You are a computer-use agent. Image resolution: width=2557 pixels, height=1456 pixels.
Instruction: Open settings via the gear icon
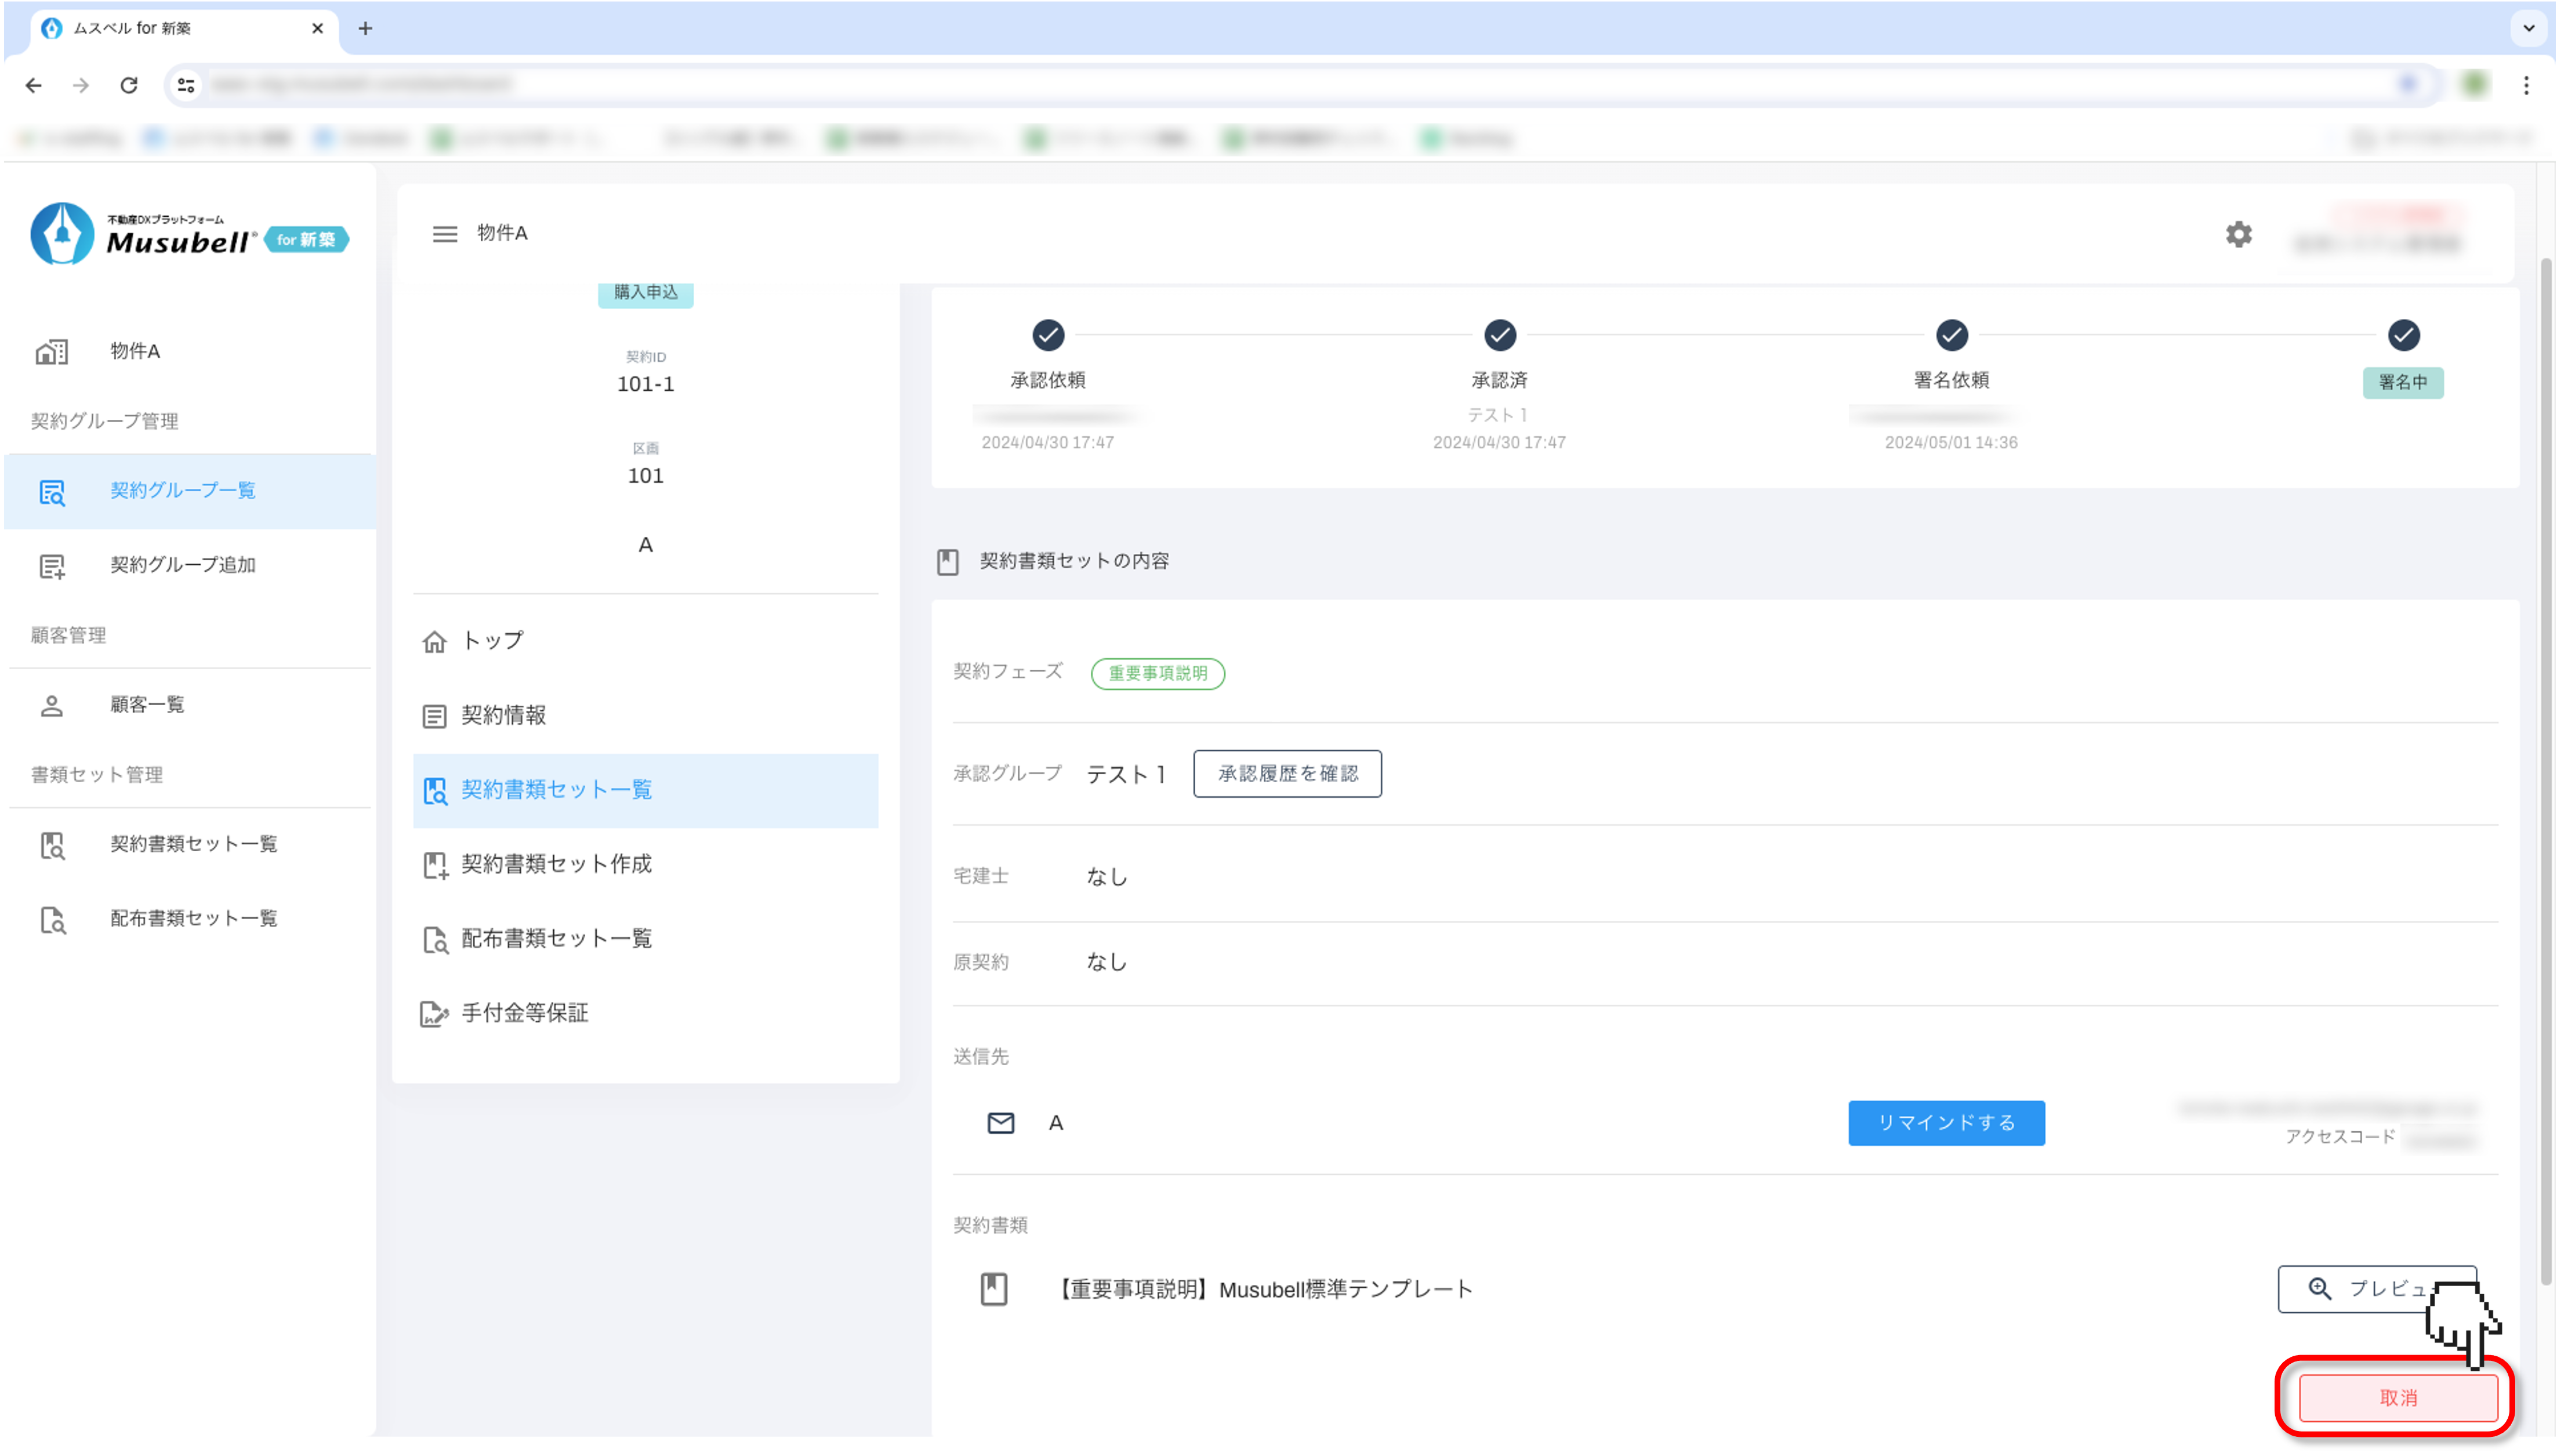click(x=2238, y=234)
